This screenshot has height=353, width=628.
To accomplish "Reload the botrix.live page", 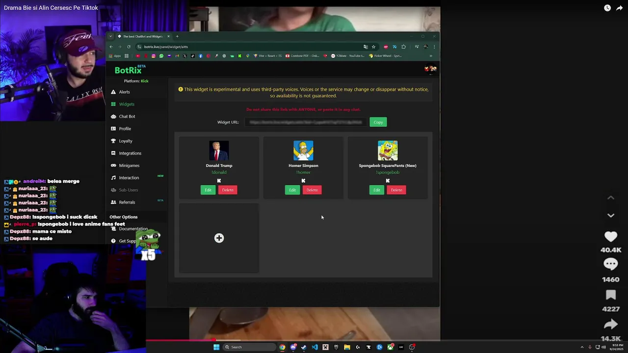I will point(129,47).
